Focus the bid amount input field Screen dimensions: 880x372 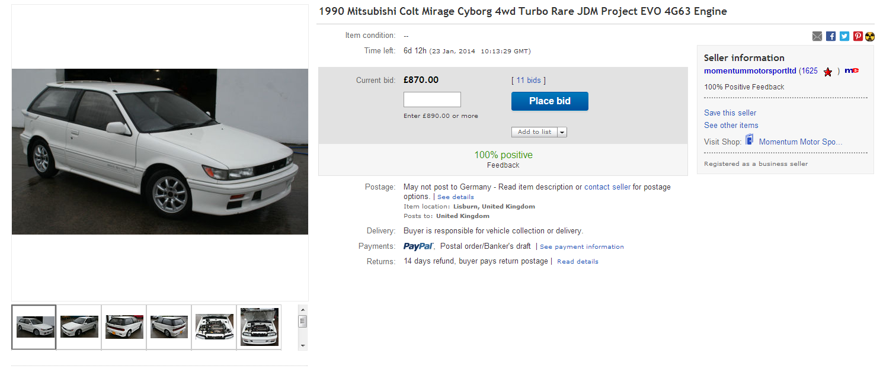(432, 100)
